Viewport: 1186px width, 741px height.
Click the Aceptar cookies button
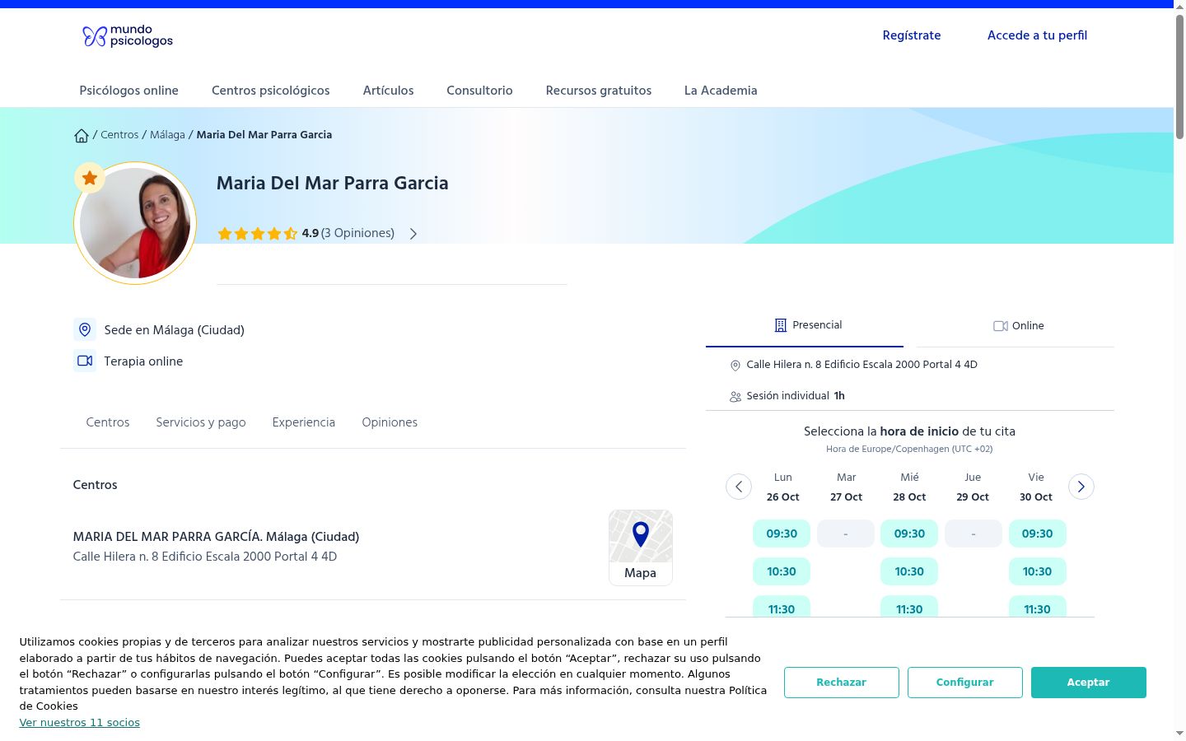1089,683
